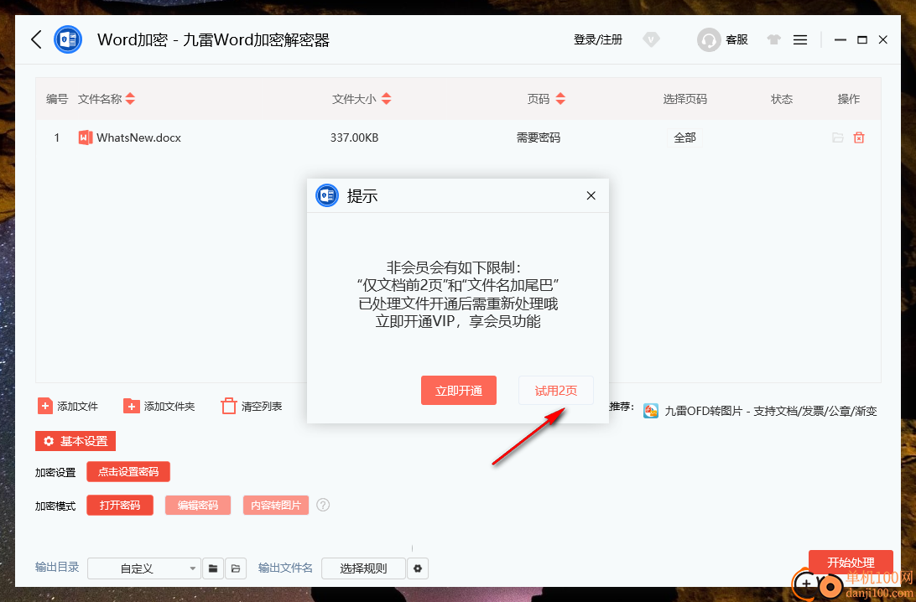Close the main application window
Image resolution: width=916 pixels, height=602 pixels.
[883, 39]
